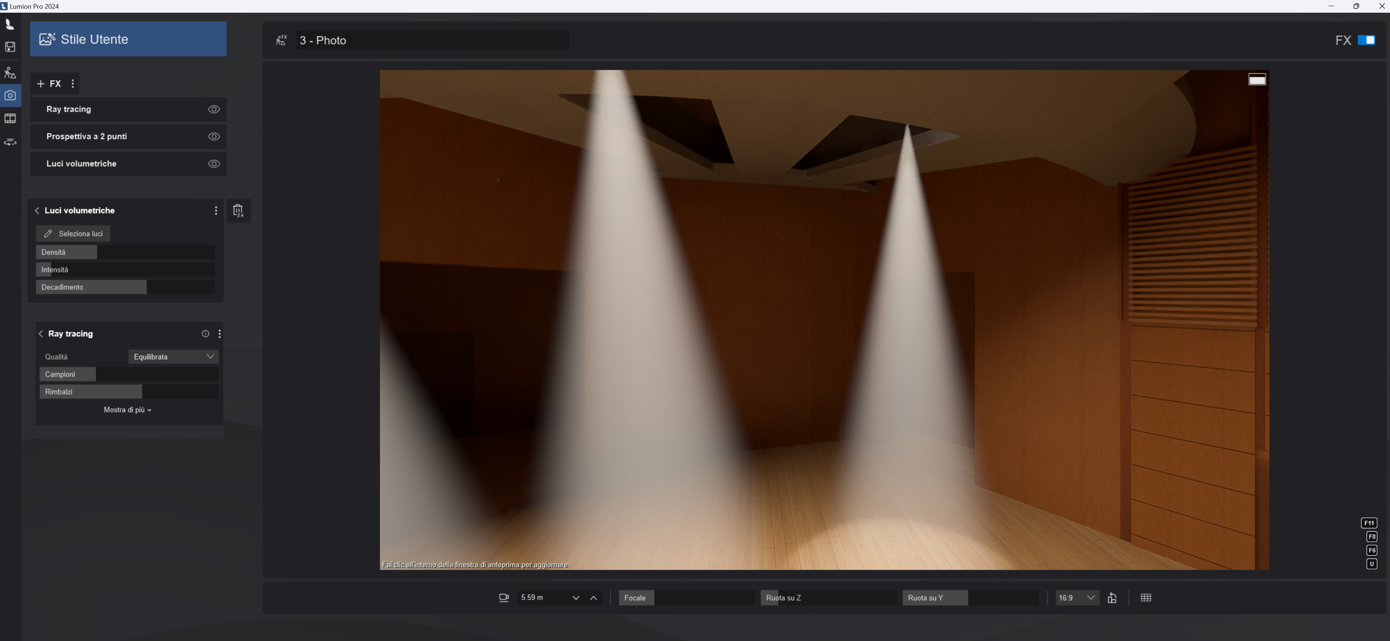Toggle the composition grid icon
Image resolution: width=1390 pixels, height=641 pixels.
1146,597
